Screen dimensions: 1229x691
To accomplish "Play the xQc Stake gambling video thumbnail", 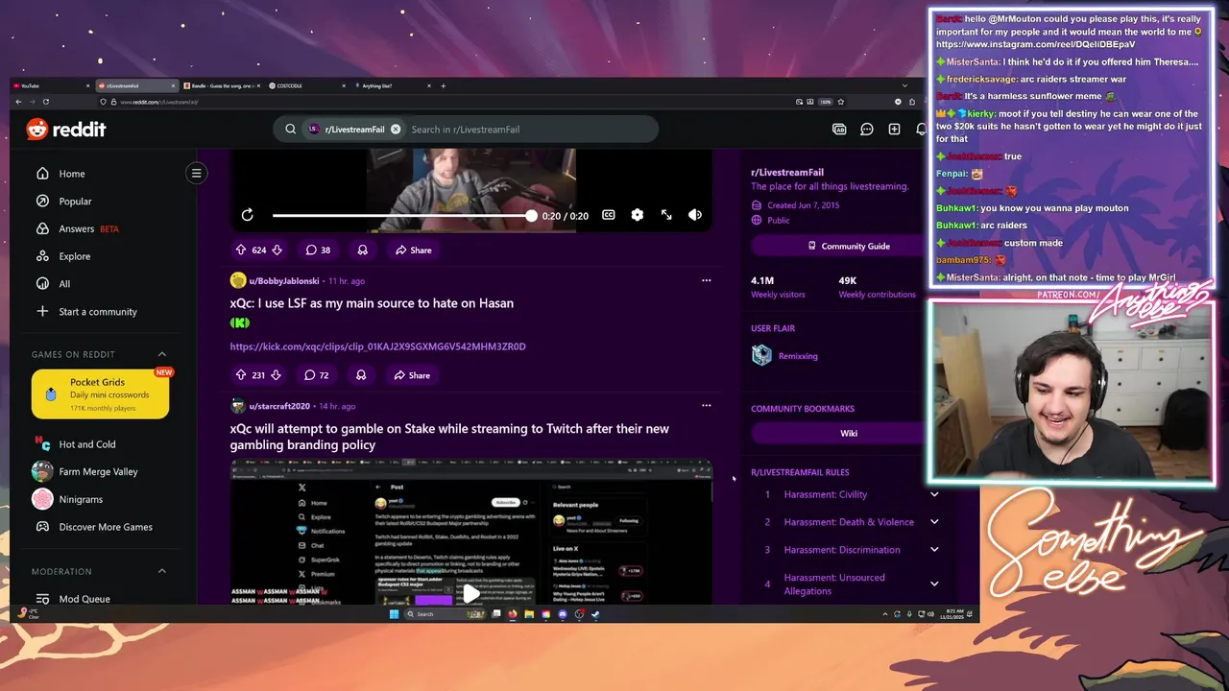I will click(470, 593).
